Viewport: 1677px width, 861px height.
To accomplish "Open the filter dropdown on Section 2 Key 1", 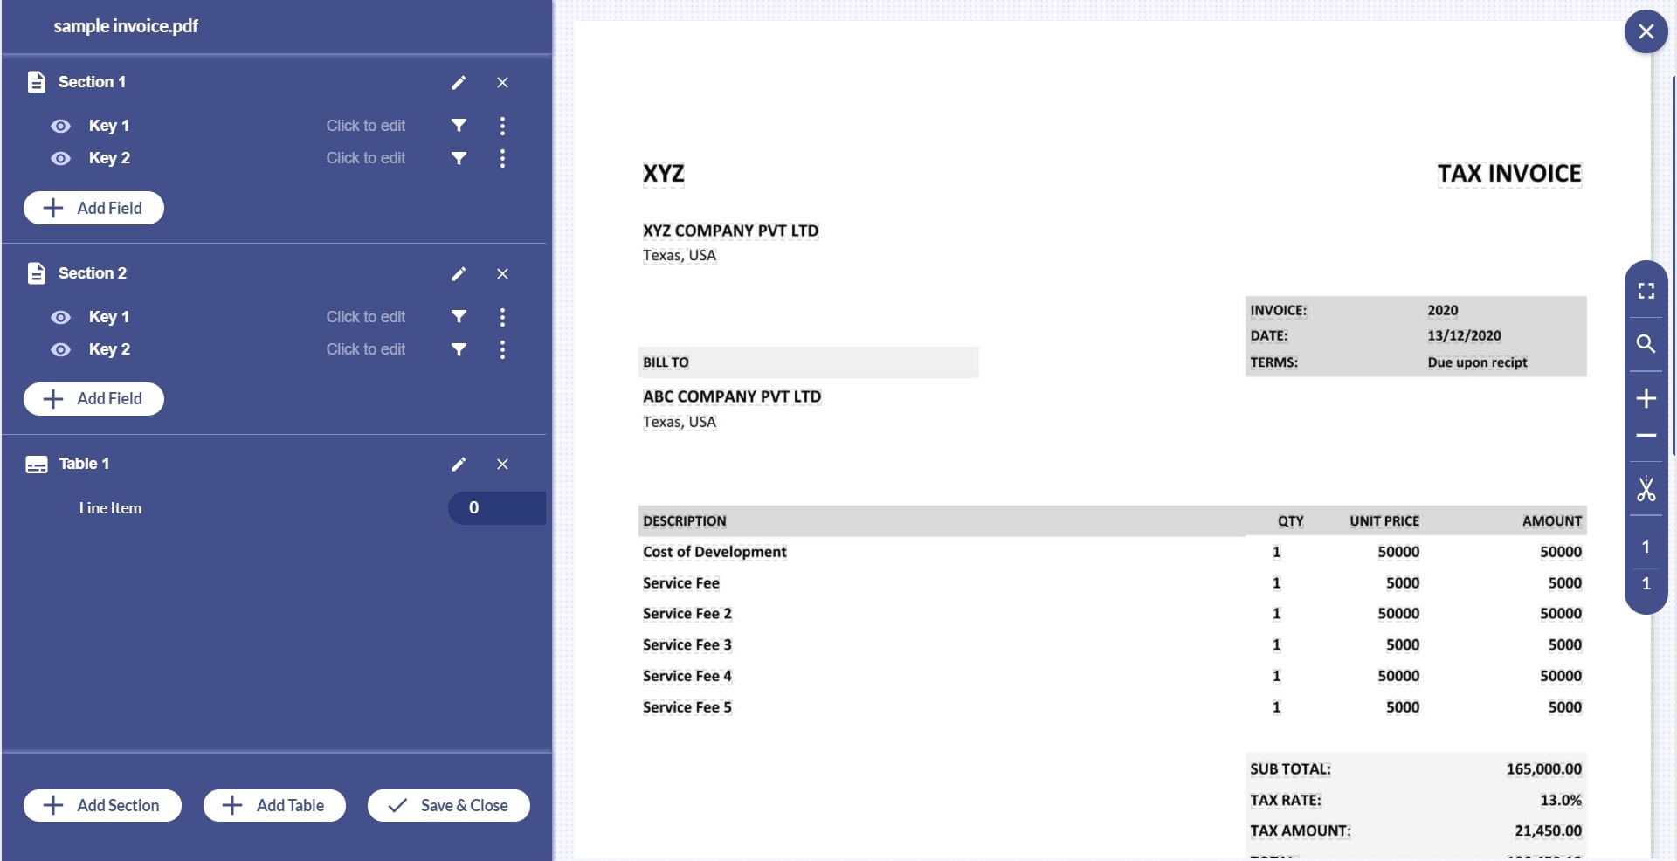I will coord(459,317).
